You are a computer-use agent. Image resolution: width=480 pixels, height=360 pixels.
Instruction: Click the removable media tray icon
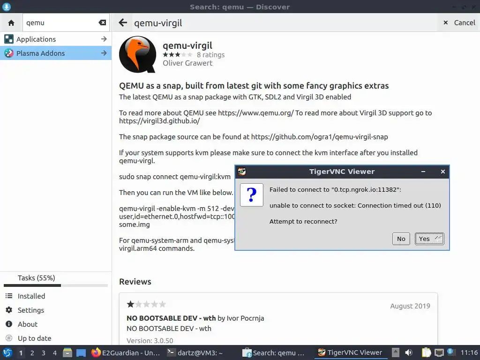(x=395, y=352)
